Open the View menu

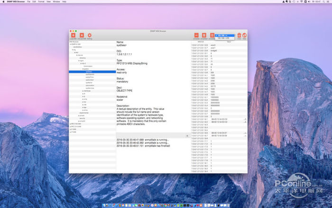48,1
